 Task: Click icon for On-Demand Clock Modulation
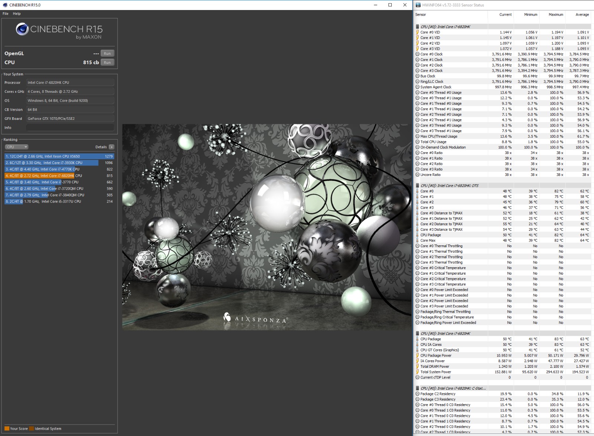point(417,147)
